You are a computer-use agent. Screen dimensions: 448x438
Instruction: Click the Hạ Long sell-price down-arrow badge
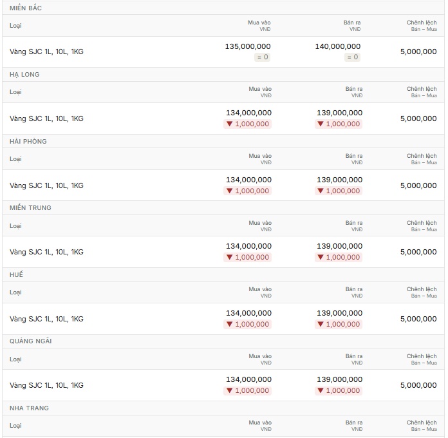(x=339, y=124)
